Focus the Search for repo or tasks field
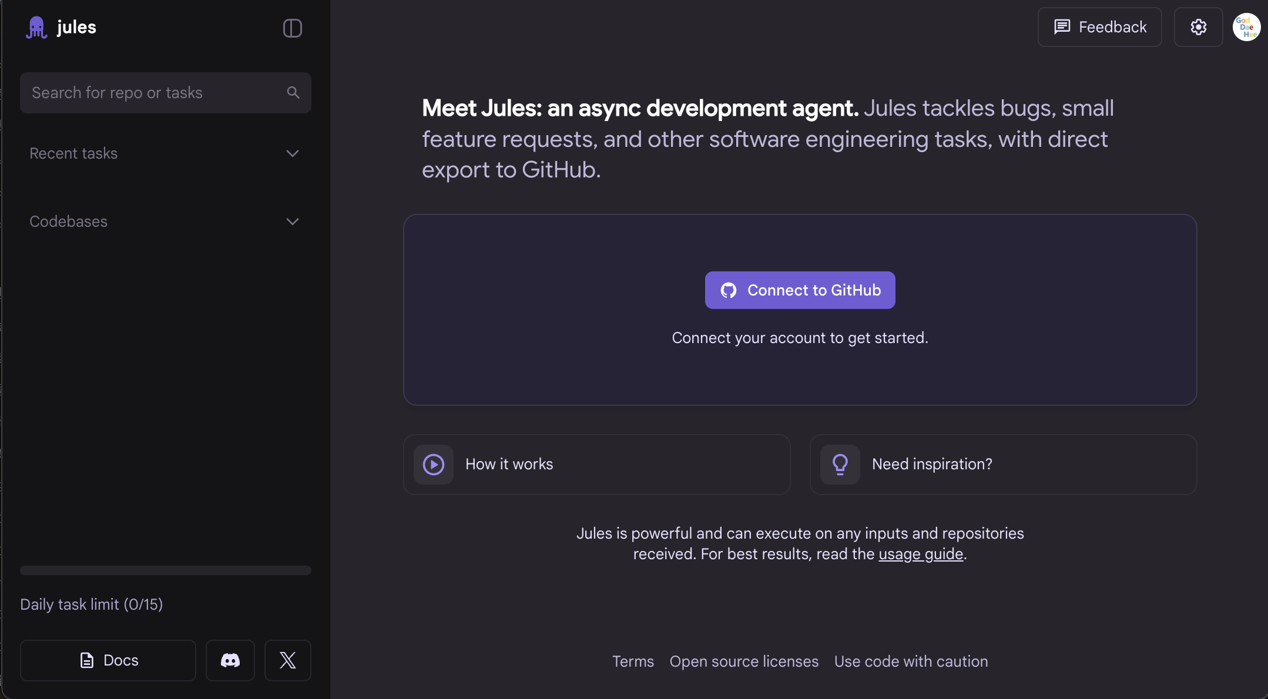This screenshot has height=699, width=1268. pos(153,93)
